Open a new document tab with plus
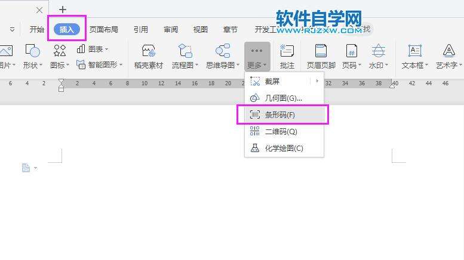Viewport: 464px width, 260px height. pos(63,10)
